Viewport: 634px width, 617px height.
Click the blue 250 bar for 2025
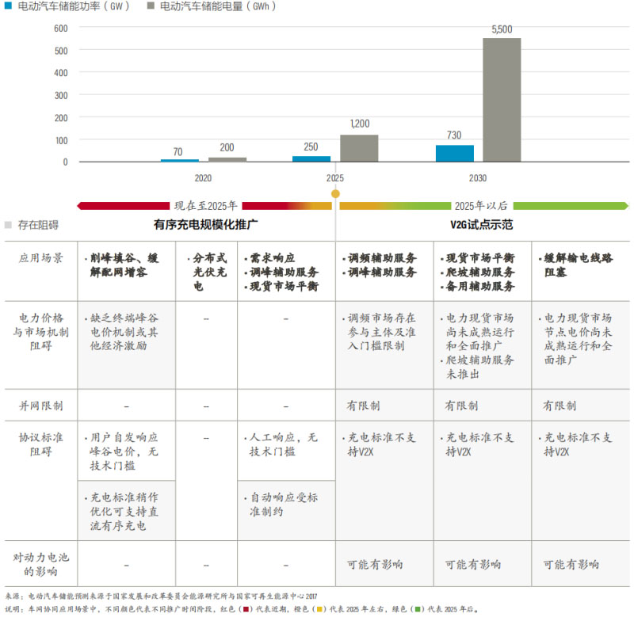pos(311,158)
